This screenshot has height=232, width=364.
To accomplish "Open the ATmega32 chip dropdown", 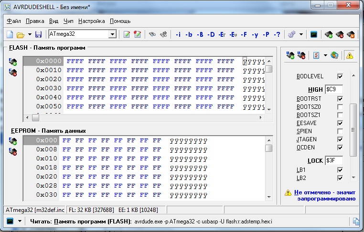I will coord(112,34).
